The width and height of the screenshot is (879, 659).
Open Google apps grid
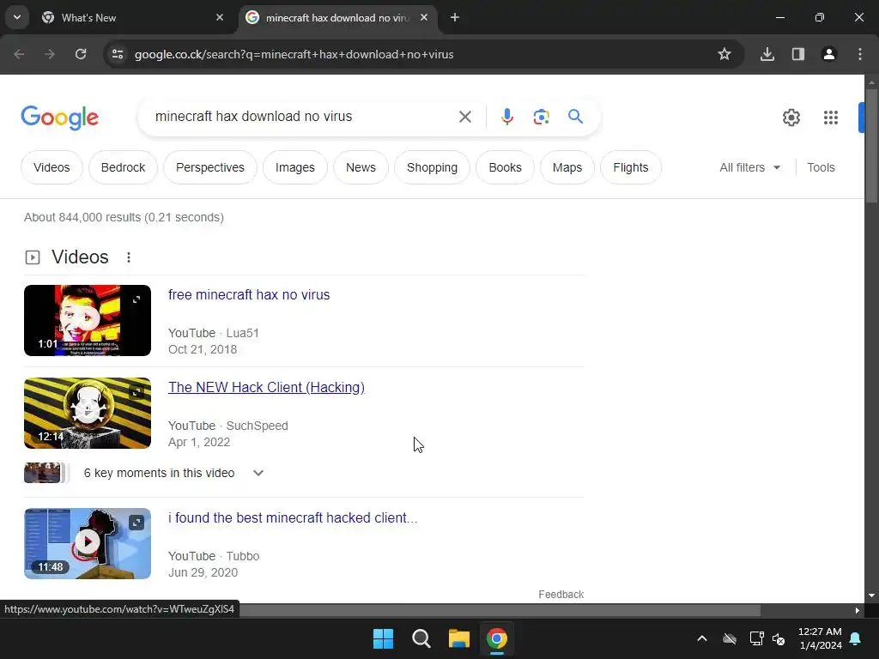click(x=831, y=118)
